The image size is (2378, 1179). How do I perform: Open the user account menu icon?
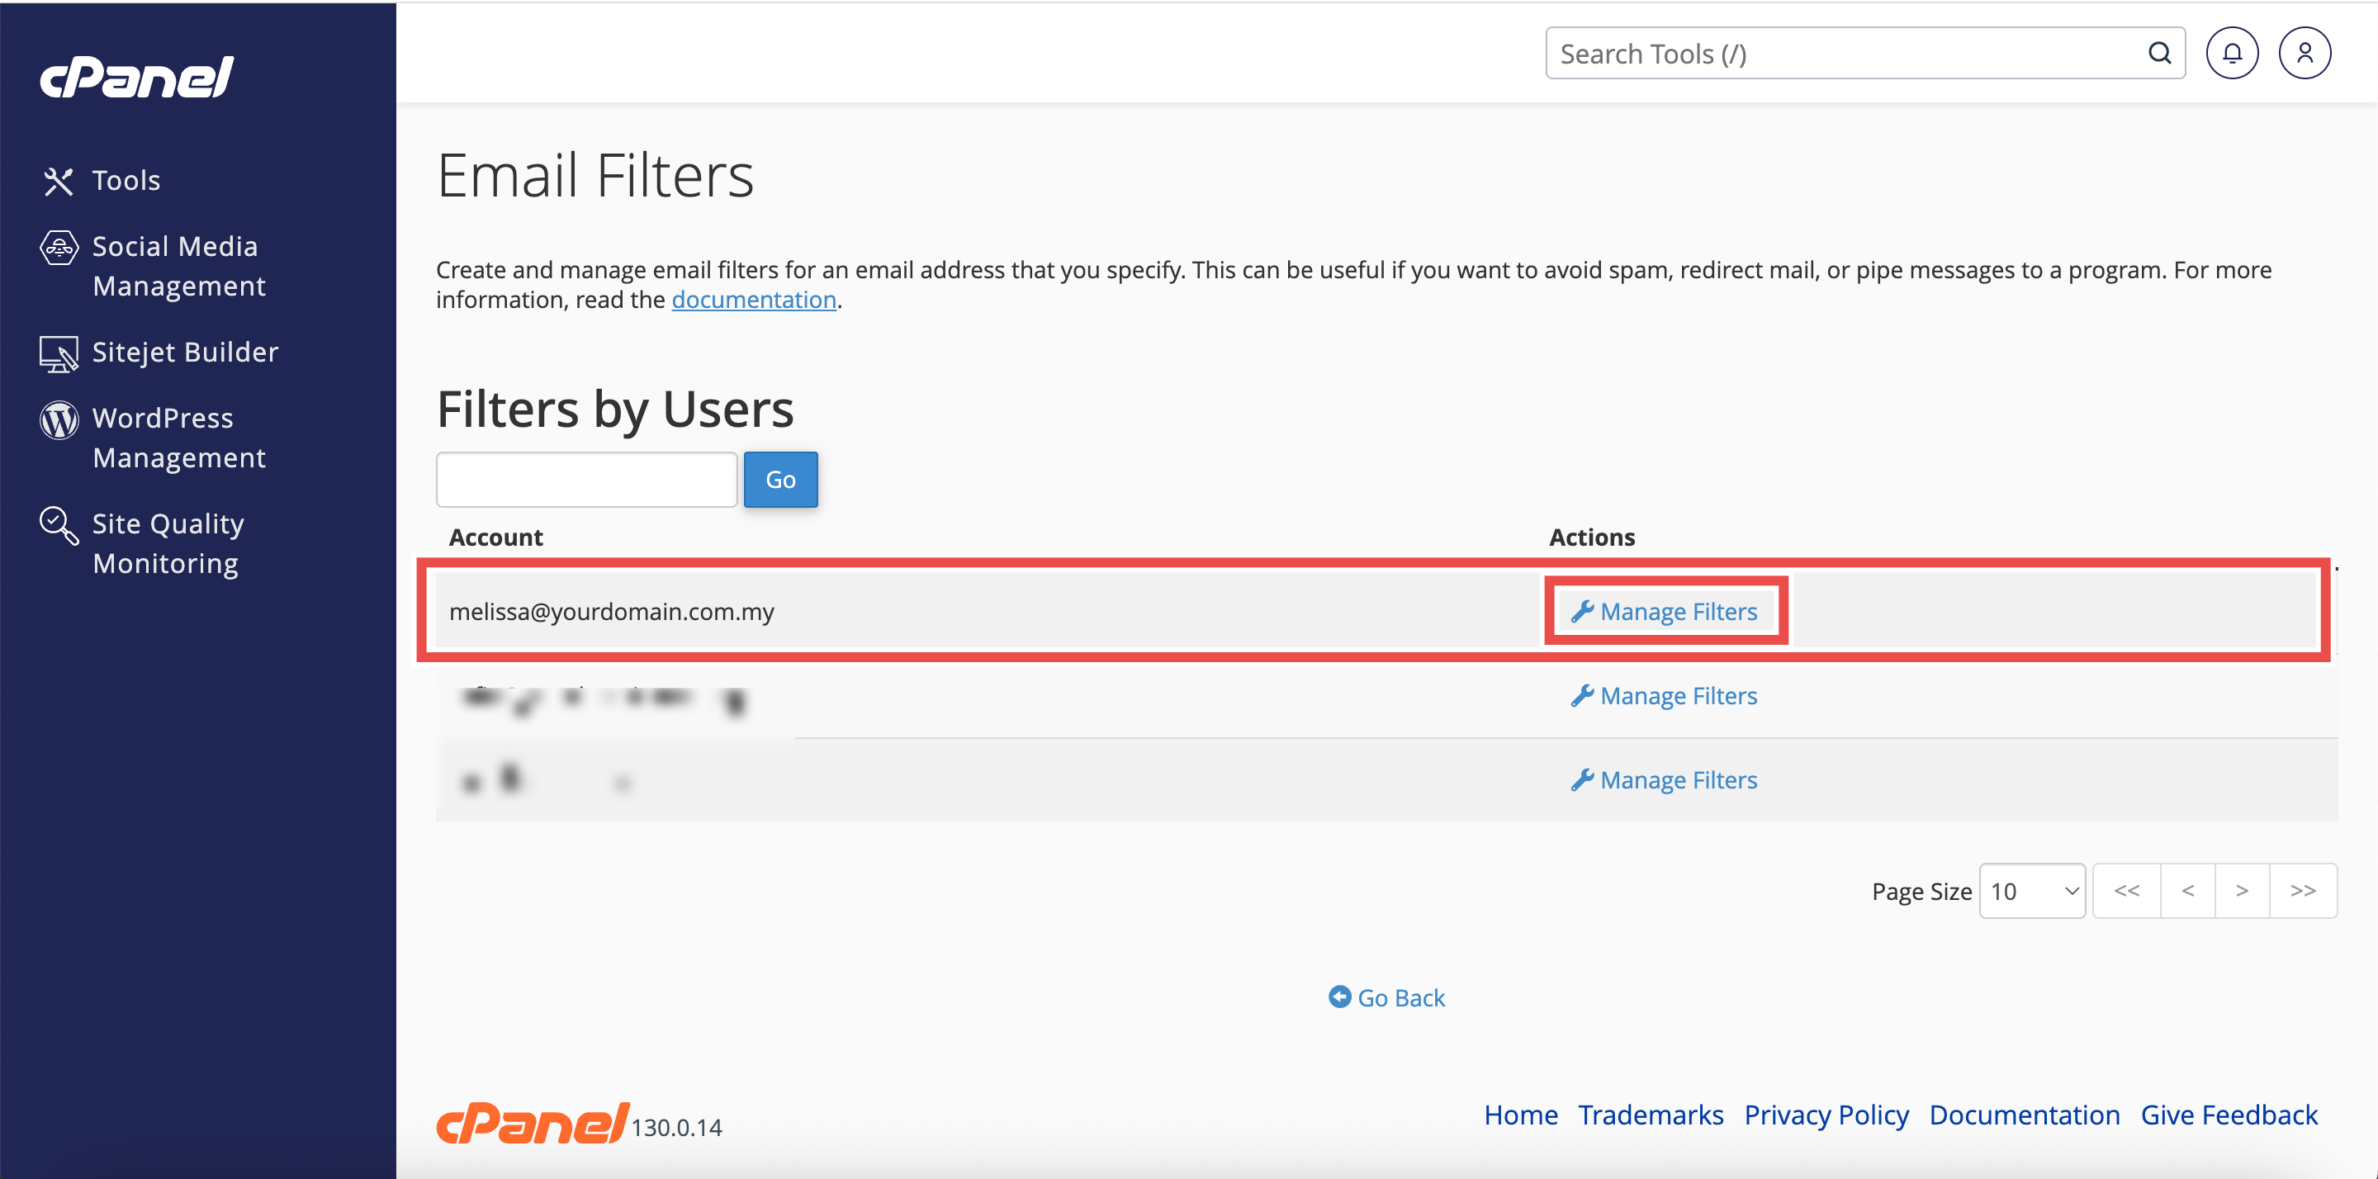pyautogui.click(x=2305, y=54)
